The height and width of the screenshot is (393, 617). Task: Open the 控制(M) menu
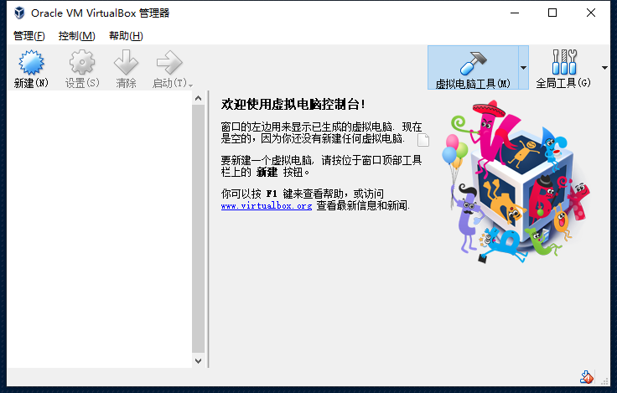point(77,36)
